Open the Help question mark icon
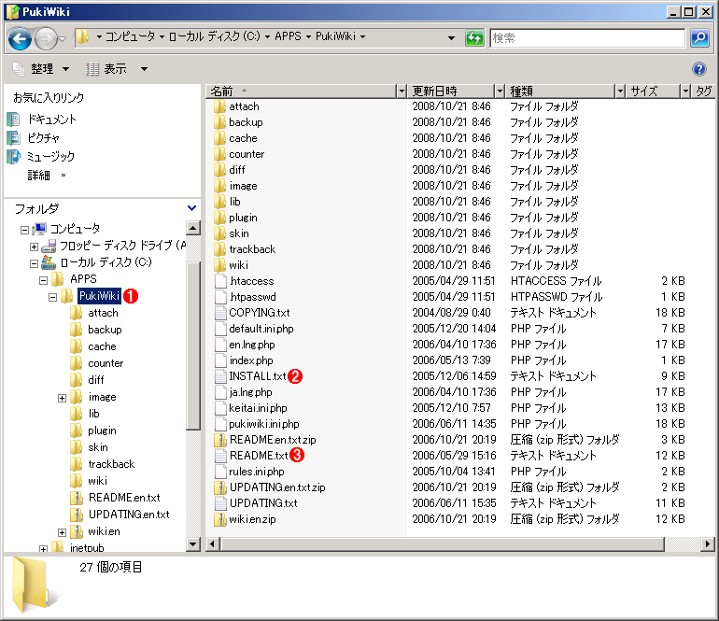The width and height of the screenshot is (719, 621). coord(698,69)
